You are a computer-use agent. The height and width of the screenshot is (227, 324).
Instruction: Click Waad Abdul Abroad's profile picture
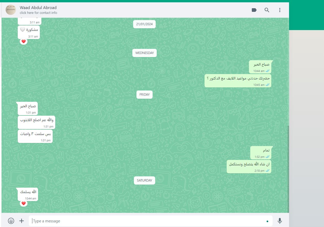[11, 10]
